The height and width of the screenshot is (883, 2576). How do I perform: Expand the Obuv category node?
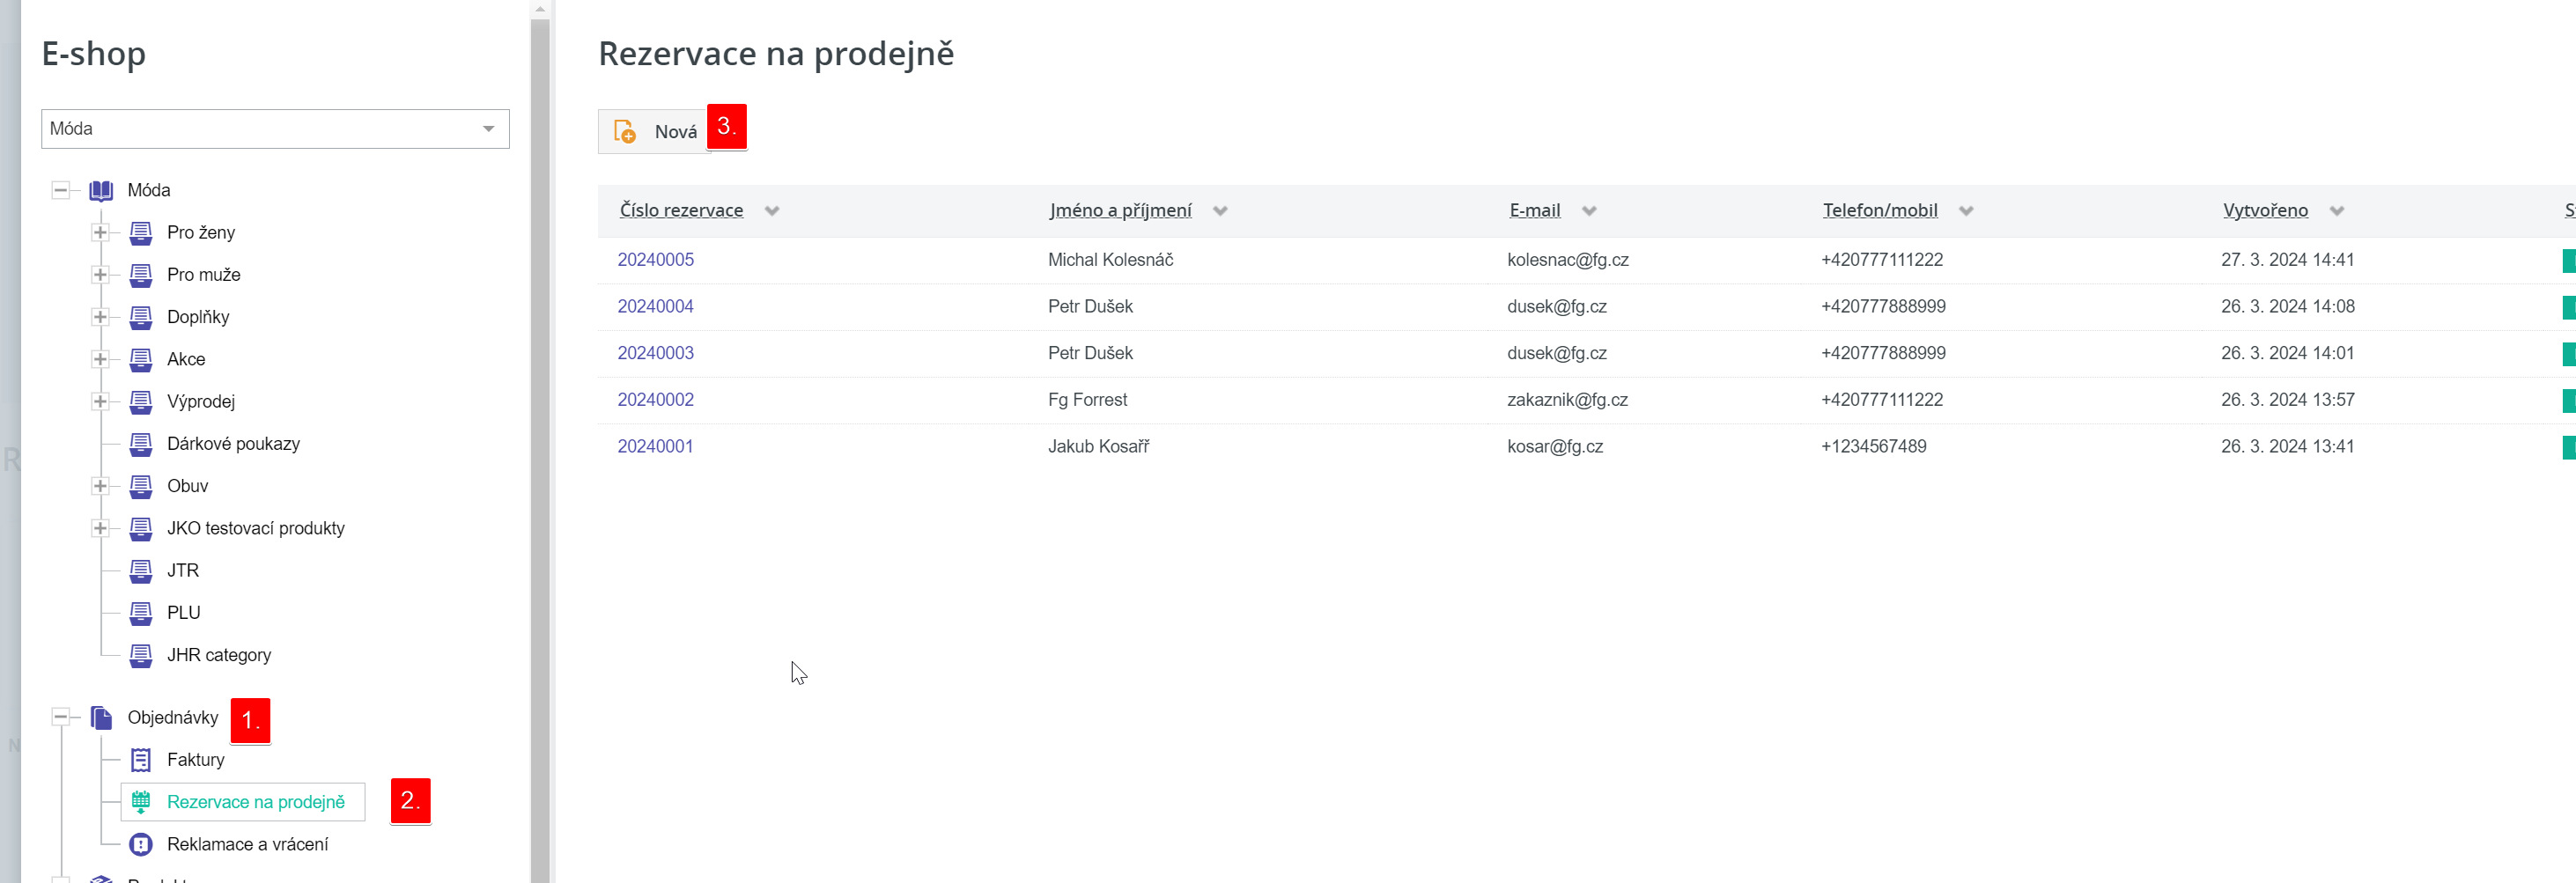100,486
